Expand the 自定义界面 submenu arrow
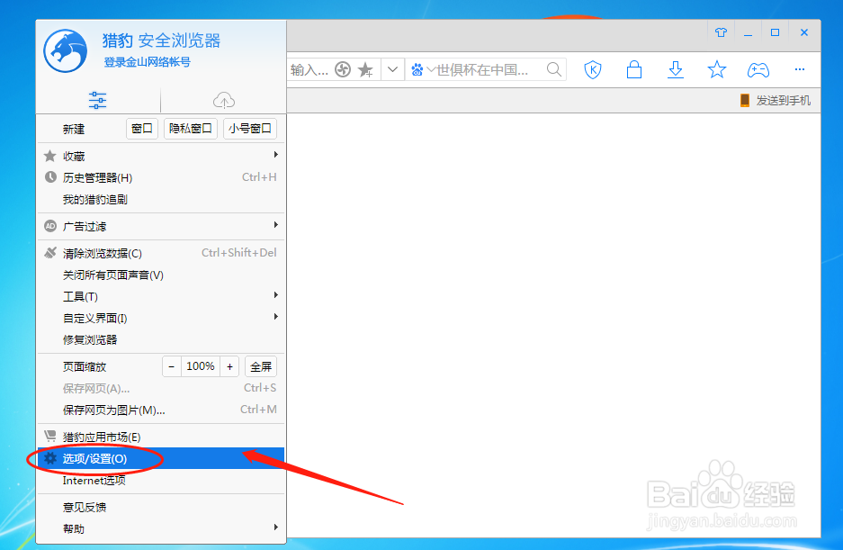This screenshot has width=843, height=550. (x=276, y=317)
